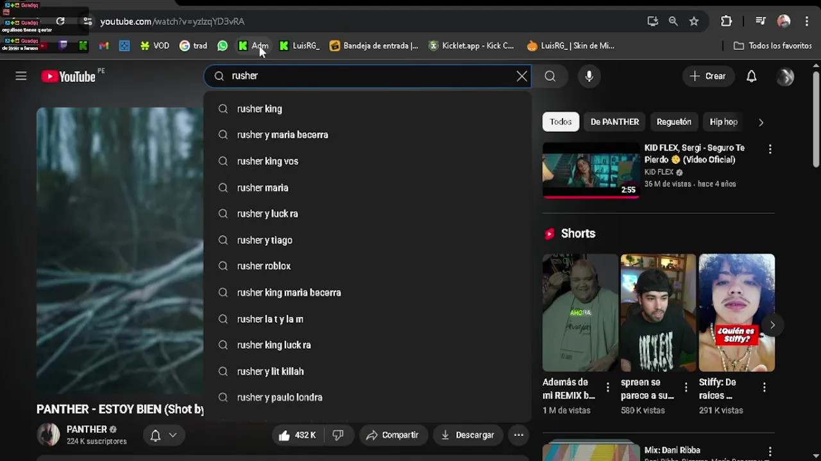Open Short 'Stiffy: De raíces' thumbnail

(x=736, y=312)
